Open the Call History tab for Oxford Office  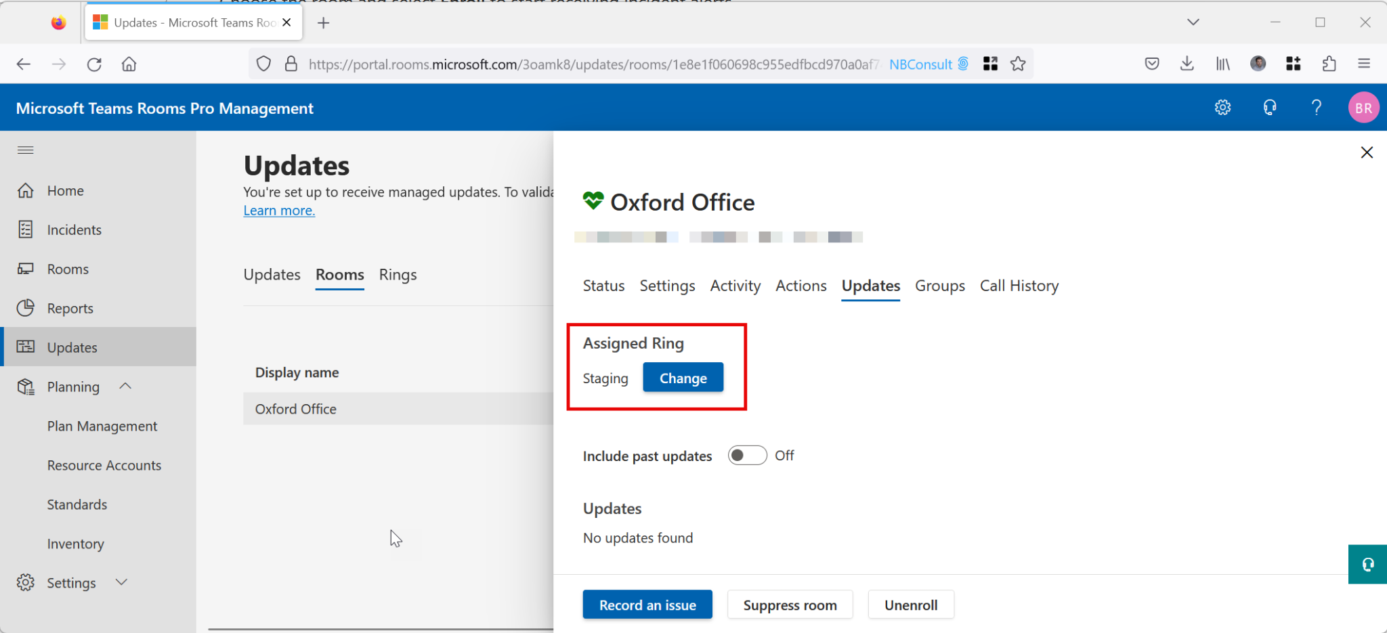tap(1019, 286)
